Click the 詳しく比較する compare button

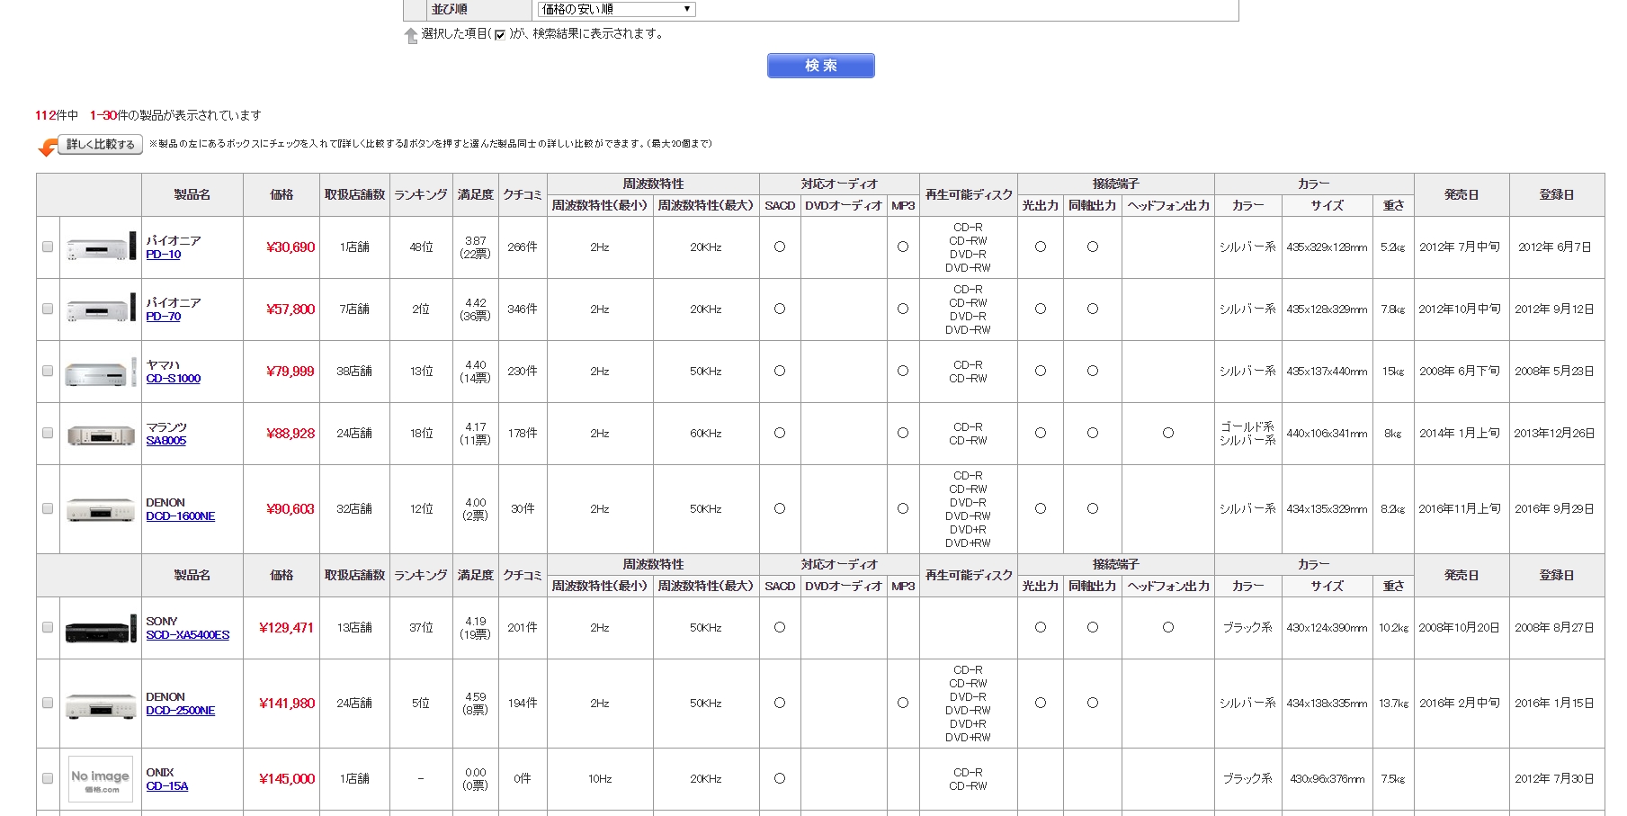pyautogui.click(x=101, y=144)
